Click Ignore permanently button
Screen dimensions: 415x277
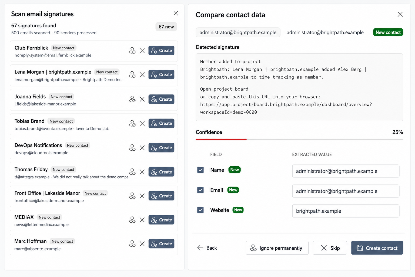(277, 248)
